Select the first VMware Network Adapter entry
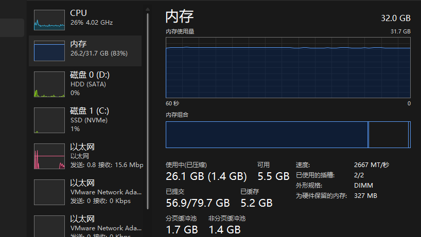Viewport: 421px width, 237px height. click(x=85, y=192)
